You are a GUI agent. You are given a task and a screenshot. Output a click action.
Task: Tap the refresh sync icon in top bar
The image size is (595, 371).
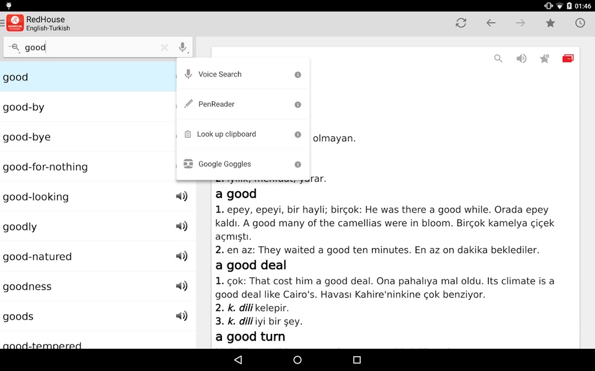click(x=461, y=23)
